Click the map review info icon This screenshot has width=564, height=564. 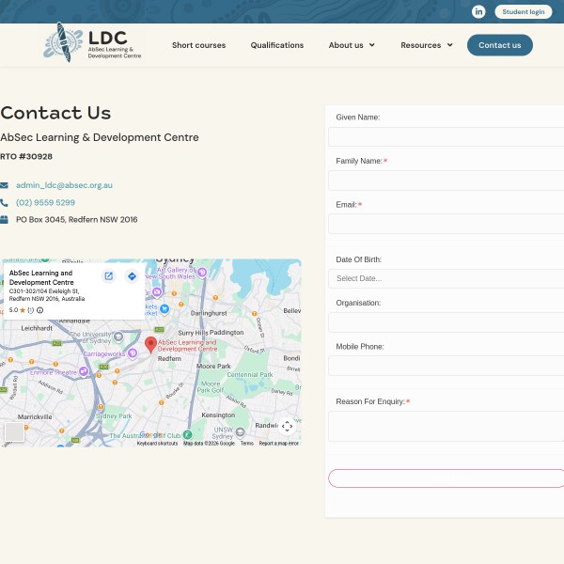(39, 309)
